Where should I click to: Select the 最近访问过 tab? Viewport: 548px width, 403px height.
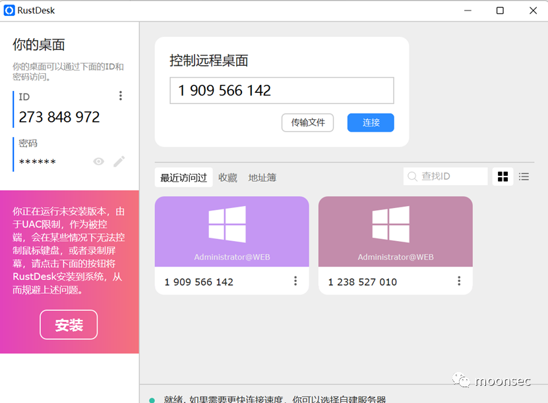(183, 178)
